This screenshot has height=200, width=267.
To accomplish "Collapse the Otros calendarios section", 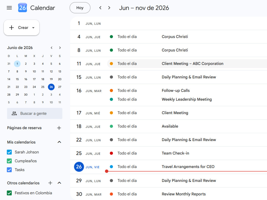I will click(59, 183).
